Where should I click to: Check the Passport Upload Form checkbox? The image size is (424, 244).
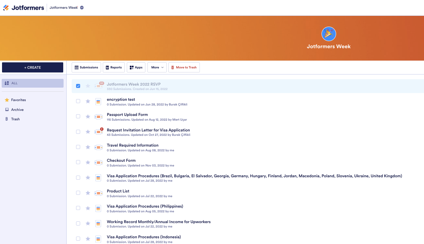[x=78, y=116]
